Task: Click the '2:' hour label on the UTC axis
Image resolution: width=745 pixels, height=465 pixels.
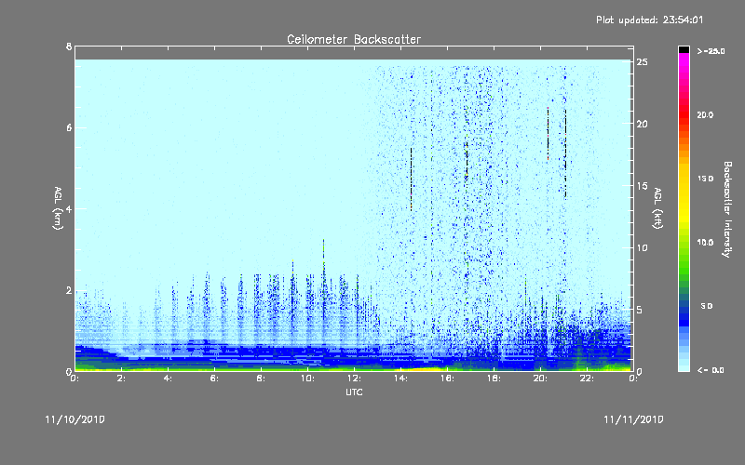Action: click(x=122, y=379)
